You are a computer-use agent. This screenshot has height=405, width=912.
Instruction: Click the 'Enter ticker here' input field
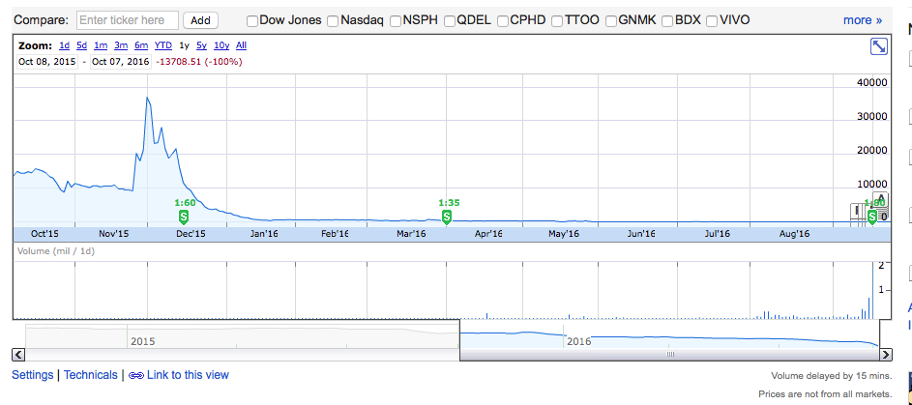pos(127,20)
